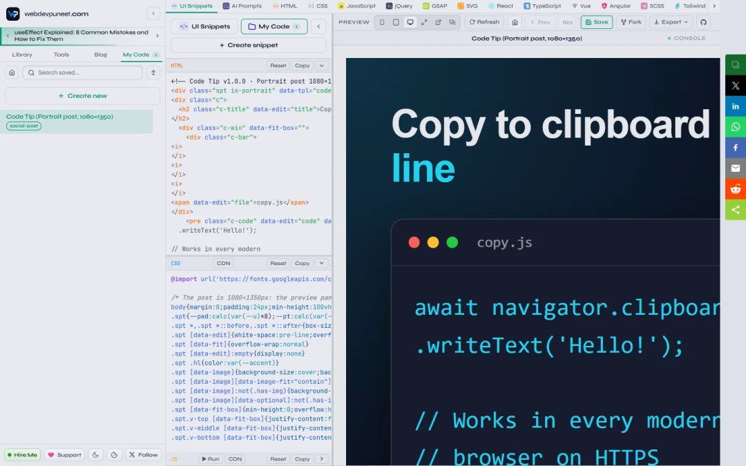Open the Code Tip saved snippet item
746x466 pixels.
click(x=77, y=122)
